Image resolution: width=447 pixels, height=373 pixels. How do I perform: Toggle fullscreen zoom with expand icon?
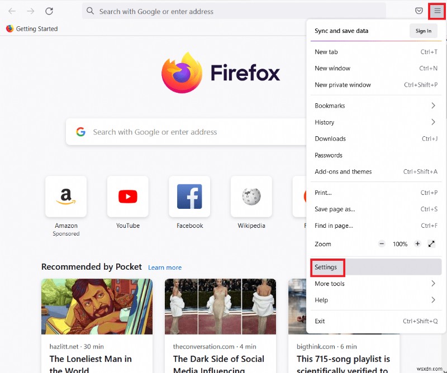(x=431, y=244)
